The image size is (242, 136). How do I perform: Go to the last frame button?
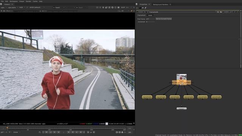pyautogui.click(x=81, y=132)
